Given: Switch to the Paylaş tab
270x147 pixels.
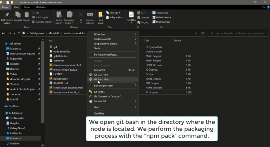Looking at the screenshot, I should point(27,7).
